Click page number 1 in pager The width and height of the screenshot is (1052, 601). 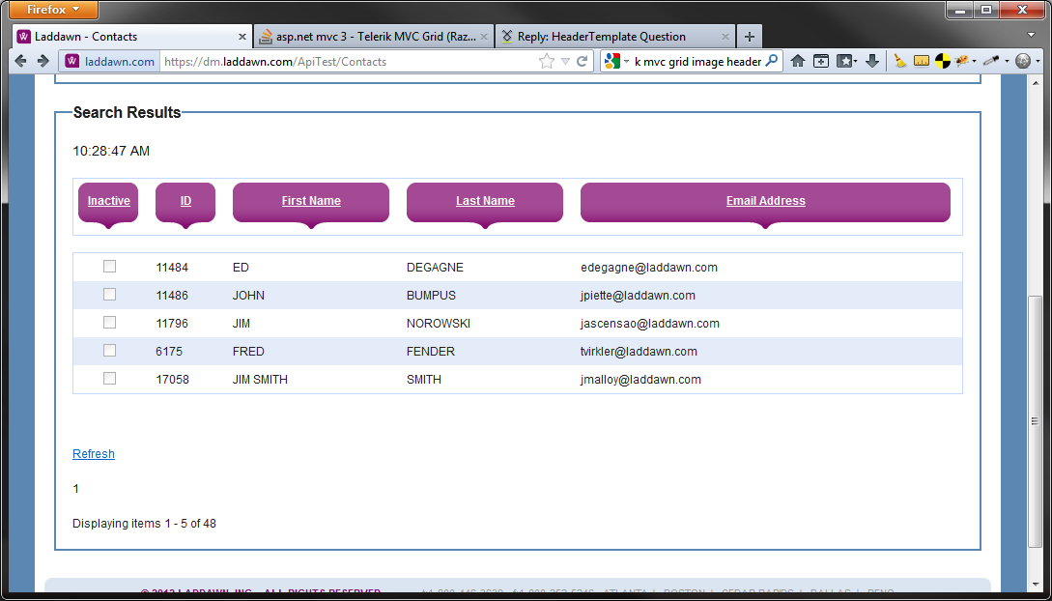(x=75, y=489)
